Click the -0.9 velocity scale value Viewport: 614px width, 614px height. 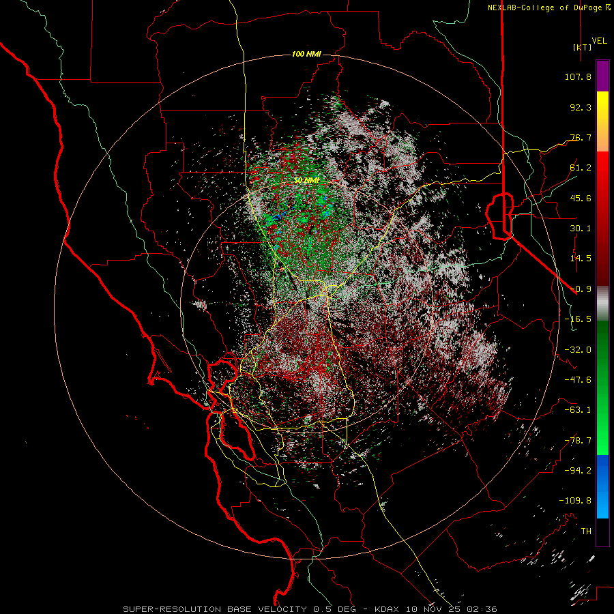[581, 289]
